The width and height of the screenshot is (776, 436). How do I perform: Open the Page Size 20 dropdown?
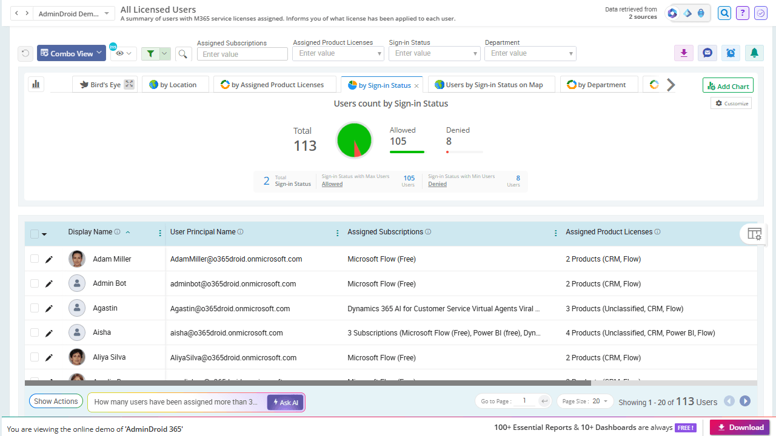(x=586, y=401)
